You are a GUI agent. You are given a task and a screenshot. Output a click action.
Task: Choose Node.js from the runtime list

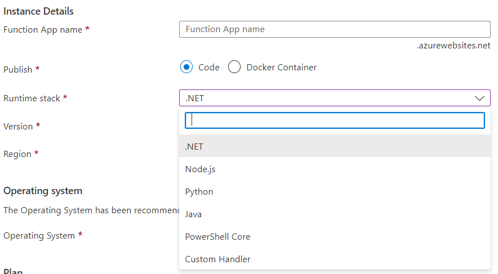(x=335, y=169)
